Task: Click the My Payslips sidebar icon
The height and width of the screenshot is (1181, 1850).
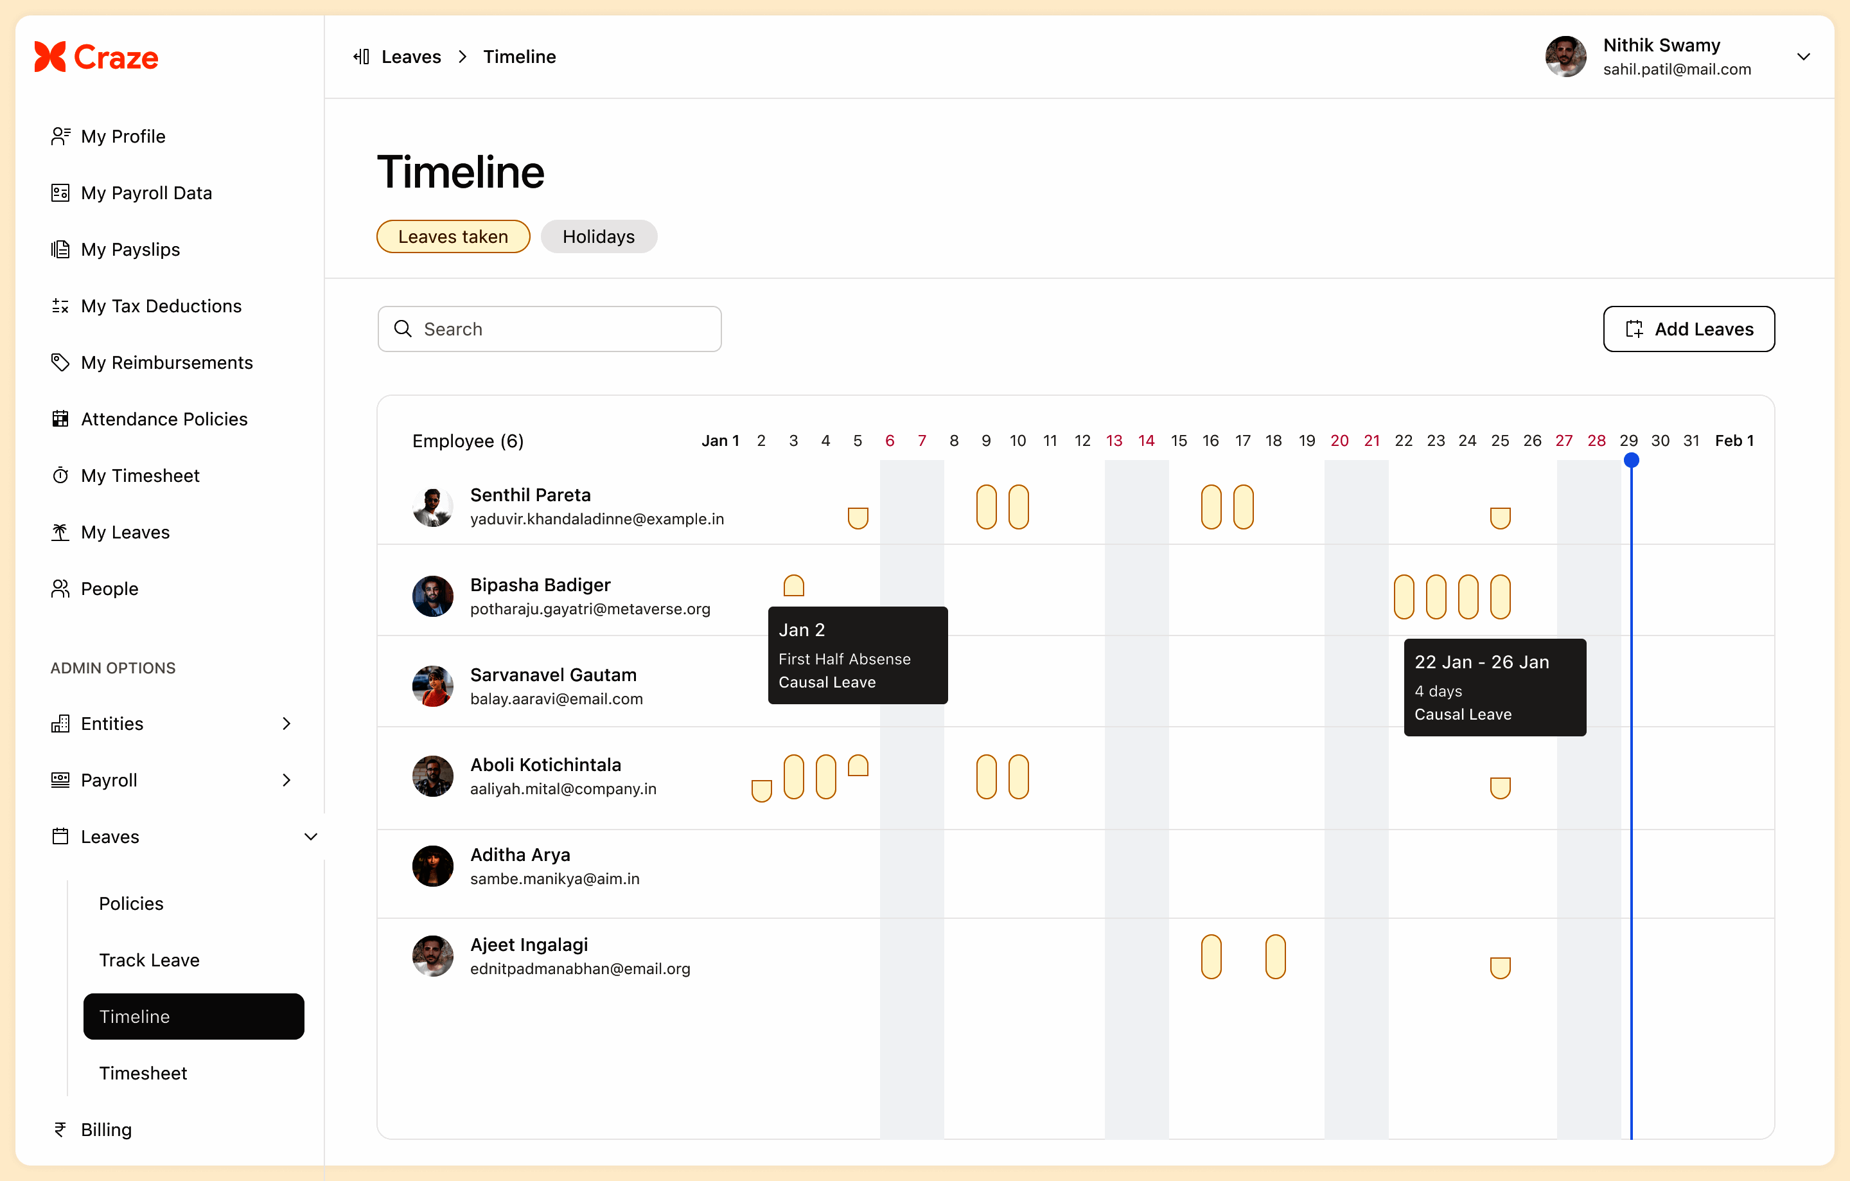Action: point(60,250)
